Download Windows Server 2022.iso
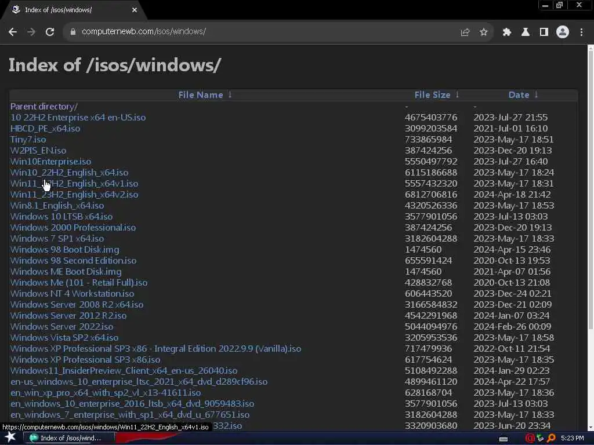Screen dimensions: 594x445 [61, 327]
